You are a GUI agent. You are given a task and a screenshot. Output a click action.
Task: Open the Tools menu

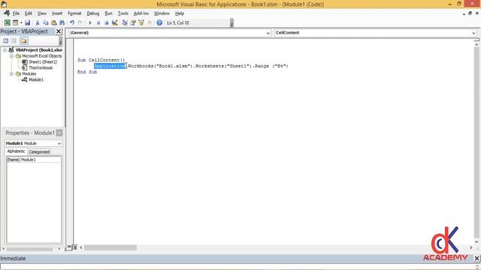click(123, 13)
